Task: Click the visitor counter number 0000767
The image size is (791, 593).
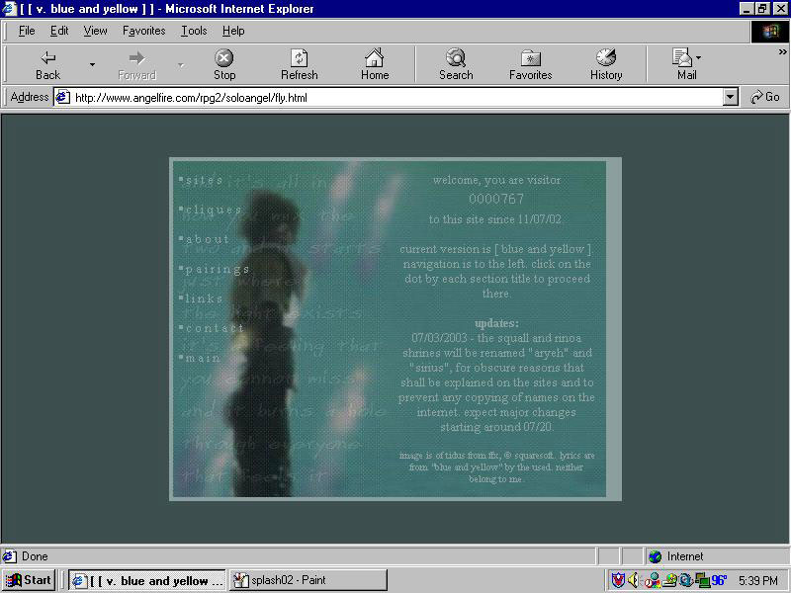Action: click(x=496, y=200)
